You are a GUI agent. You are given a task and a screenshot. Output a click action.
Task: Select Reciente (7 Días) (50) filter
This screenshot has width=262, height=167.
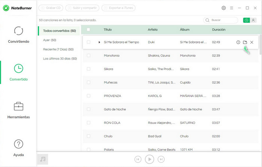pyautogui.click(x=58, y=49)
